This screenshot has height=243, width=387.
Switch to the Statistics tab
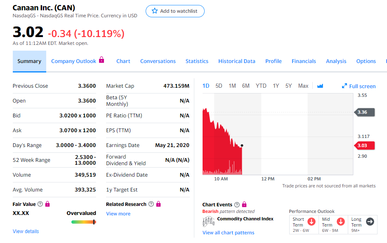pyautogui.click(x=197, y=61)
